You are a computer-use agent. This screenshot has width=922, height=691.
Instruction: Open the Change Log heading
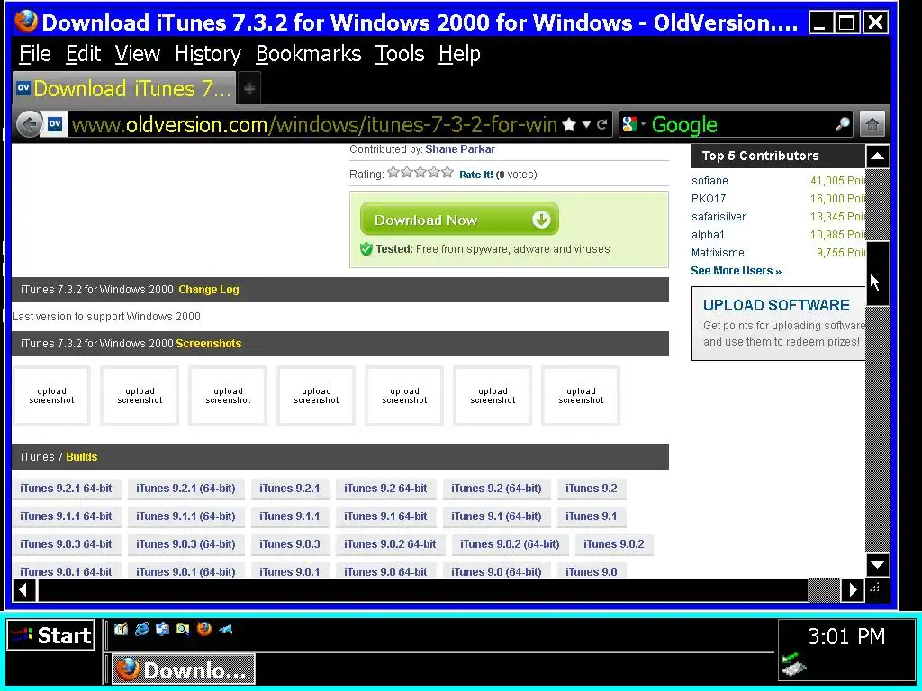[x=209, y=290]
